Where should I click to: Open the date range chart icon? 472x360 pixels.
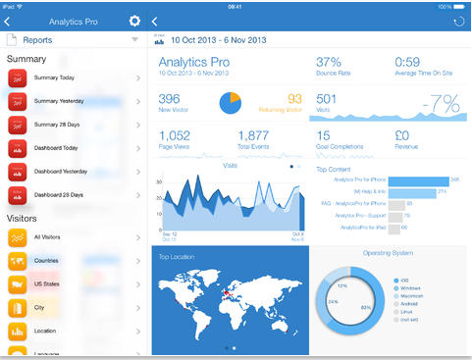(159, 40)
